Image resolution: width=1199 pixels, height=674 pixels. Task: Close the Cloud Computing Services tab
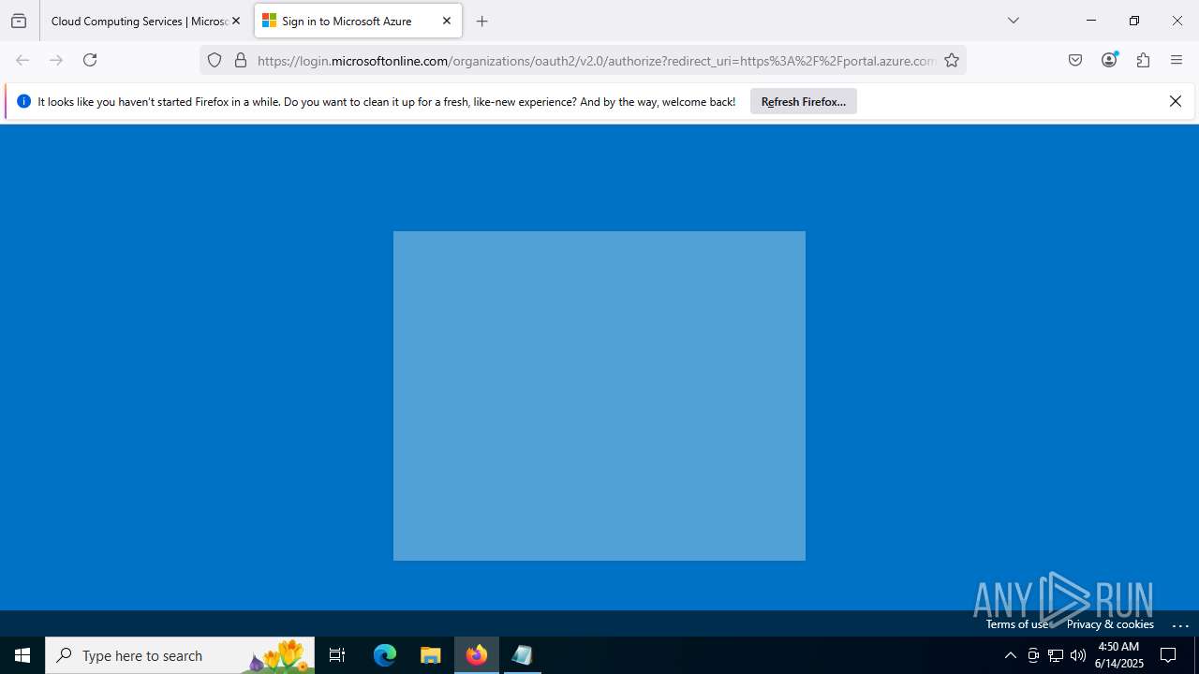click(x=236, y=21)
